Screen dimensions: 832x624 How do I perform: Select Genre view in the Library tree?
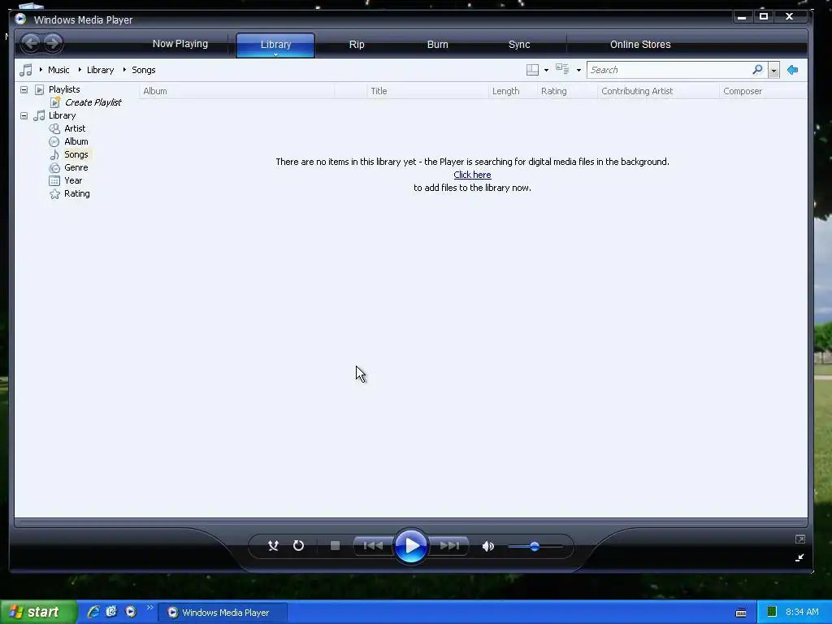pyautogui.click(x=76, y=167)
